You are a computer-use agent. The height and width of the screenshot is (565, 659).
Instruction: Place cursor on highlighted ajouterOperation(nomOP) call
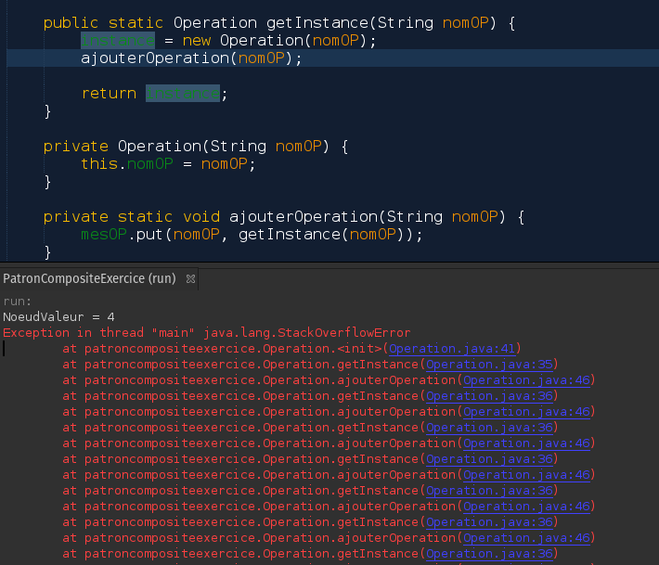[x=190, y=58]
